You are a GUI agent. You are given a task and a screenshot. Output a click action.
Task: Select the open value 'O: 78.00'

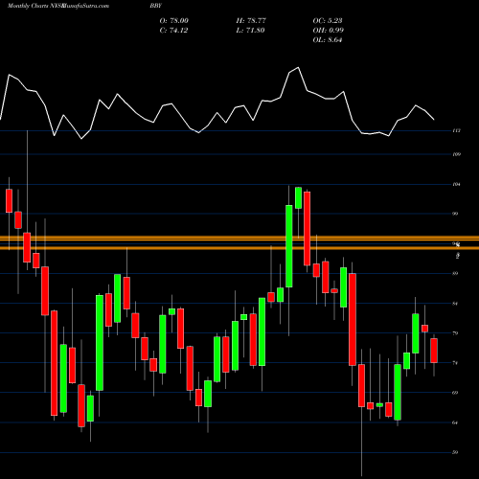(174, 21)
